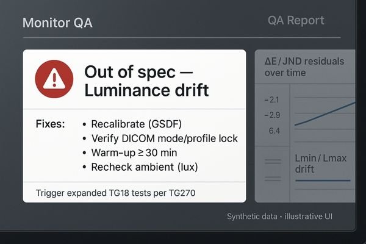This screenshot has width=366, height=244.
Task: Click the -2.9 axis value
Action: point(271,115)
